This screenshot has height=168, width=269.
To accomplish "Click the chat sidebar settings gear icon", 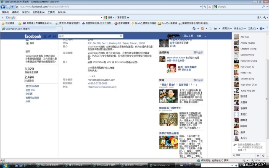I will pos(258,156).
